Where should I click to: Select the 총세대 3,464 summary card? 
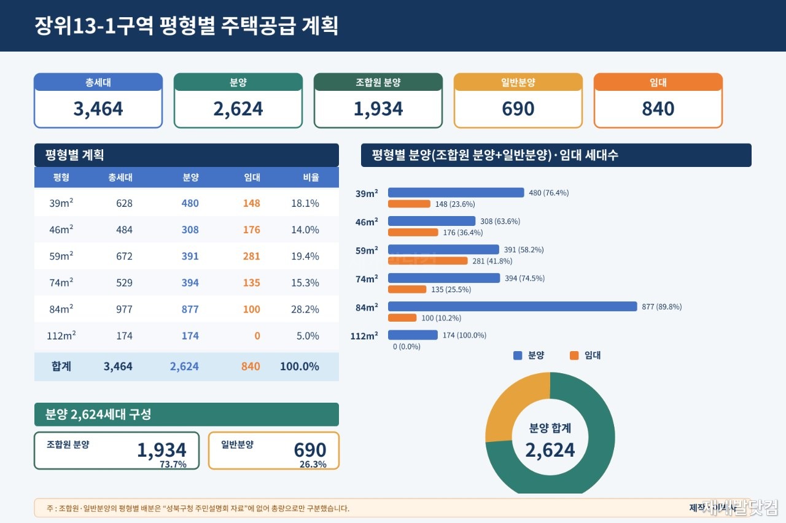pos(98,101)
